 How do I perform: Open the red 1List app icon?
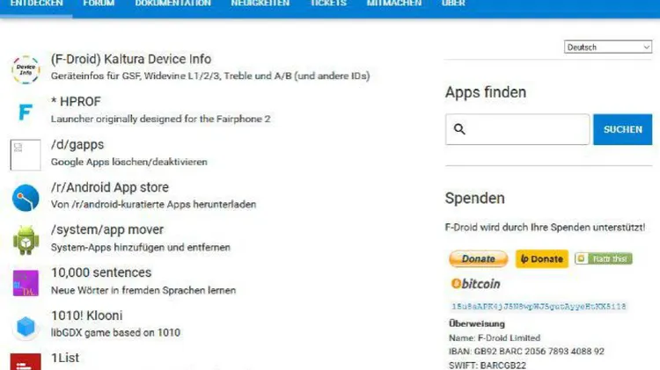(26, 362)
